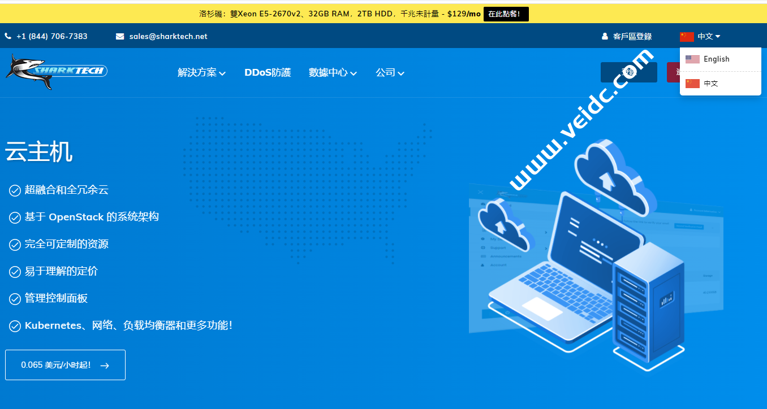Click the 在此點餐! banner button
This screenshot has width=767, height=409.
506,14
